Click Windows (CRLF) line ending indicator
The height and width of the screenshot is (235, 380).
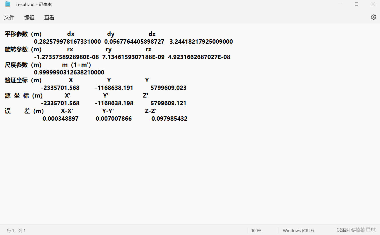[x=298, y=230]
